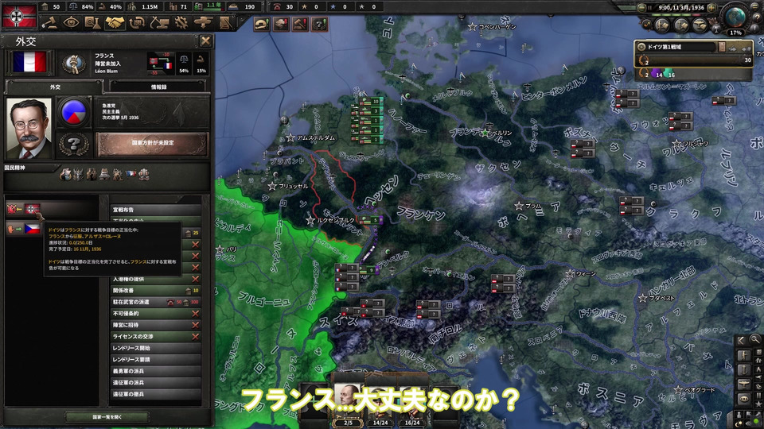Click the 国家一覧を開く button
Viewport: 764px width, 429px height.
point(107,417)
